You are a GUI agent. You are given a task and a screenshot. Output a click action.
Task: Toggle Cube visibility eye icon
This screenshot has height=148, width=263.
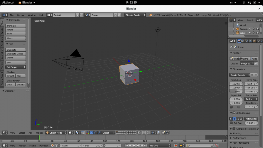tap(250, 33)
